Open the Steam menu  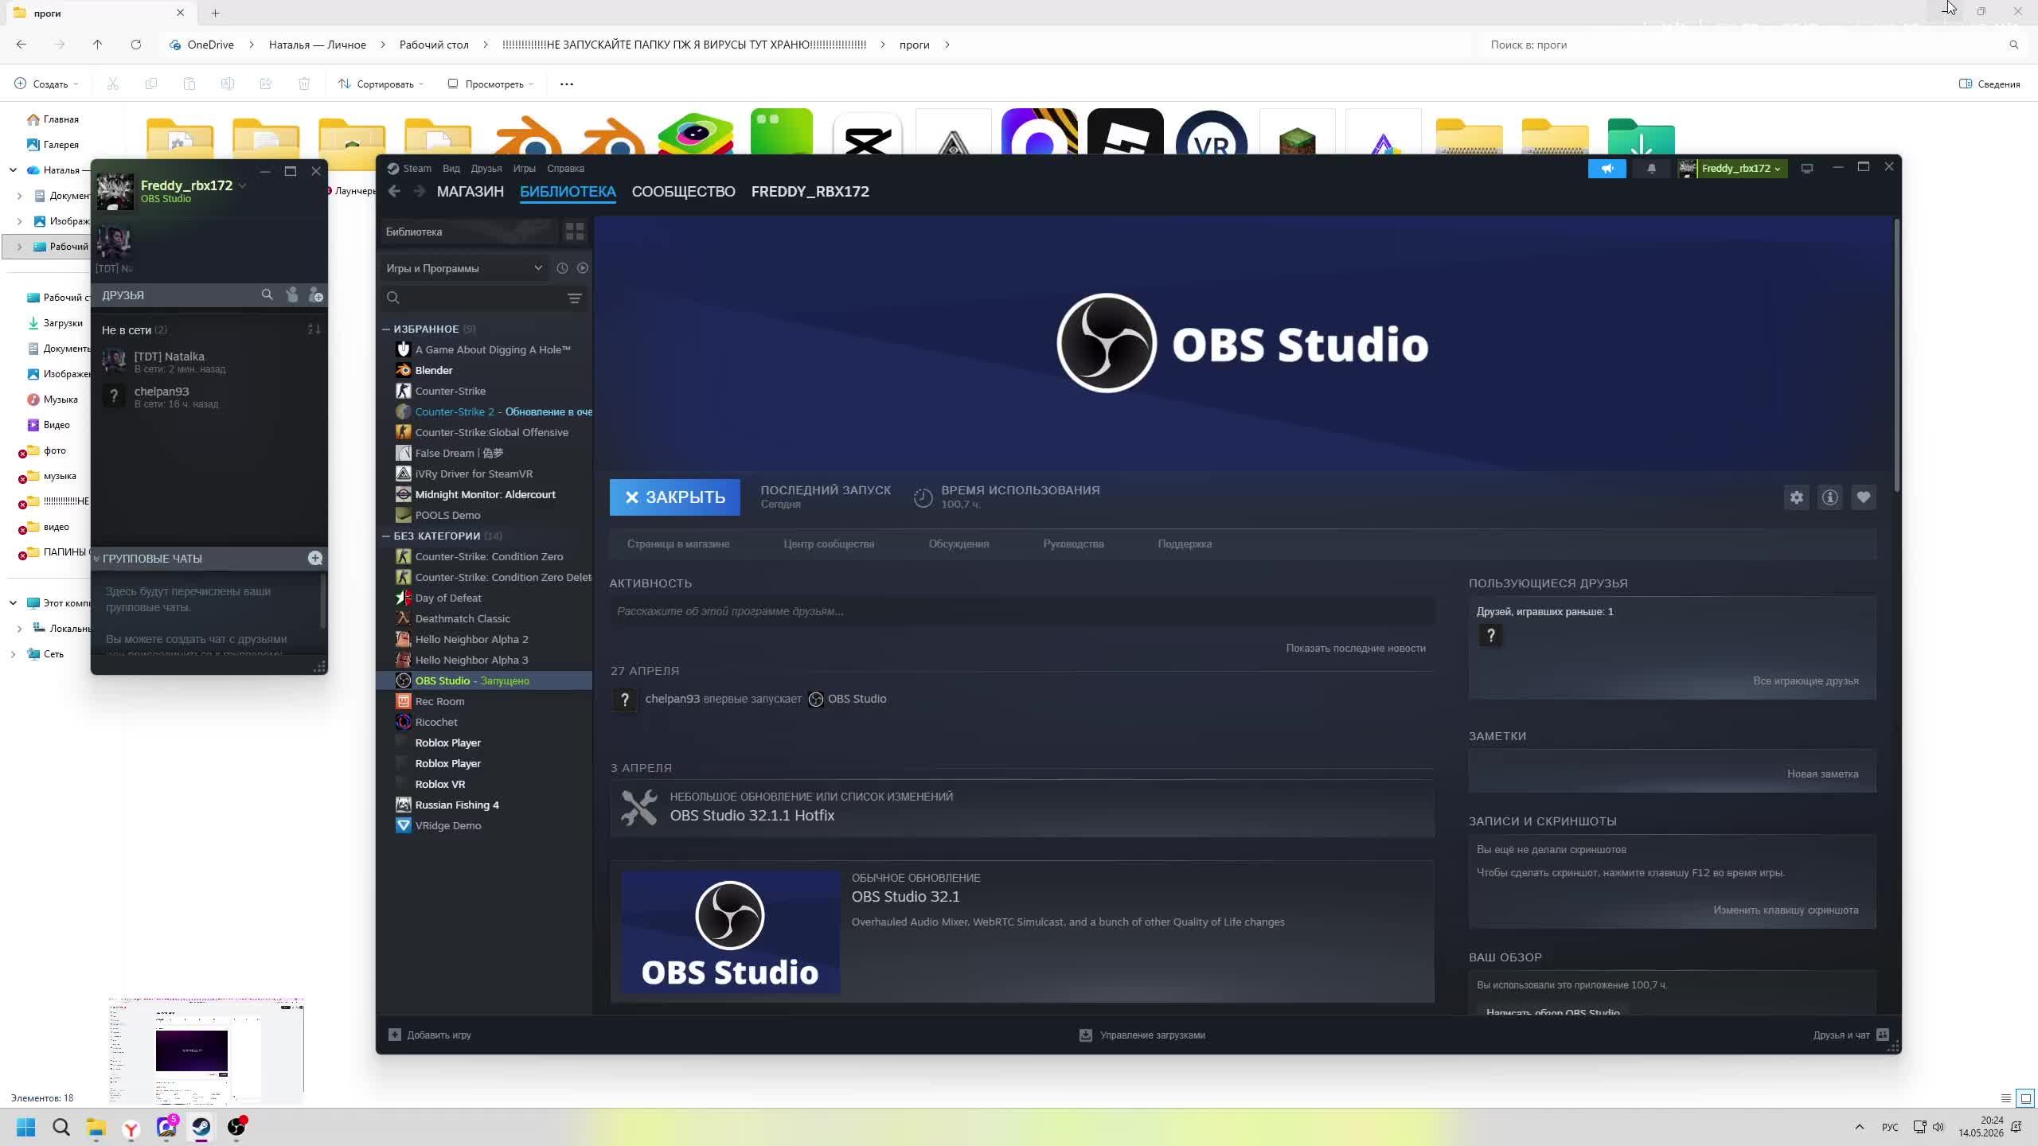417,169
